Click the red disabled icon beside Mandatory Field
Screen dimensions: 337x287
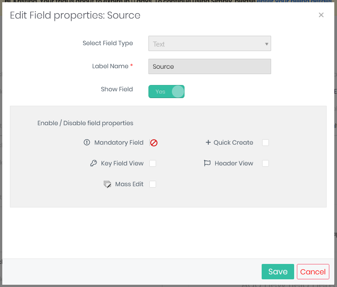(154, 143)
